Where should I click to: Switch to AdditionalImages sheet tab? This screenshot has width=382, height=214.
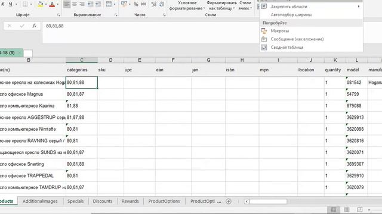[x=40, y=201]
